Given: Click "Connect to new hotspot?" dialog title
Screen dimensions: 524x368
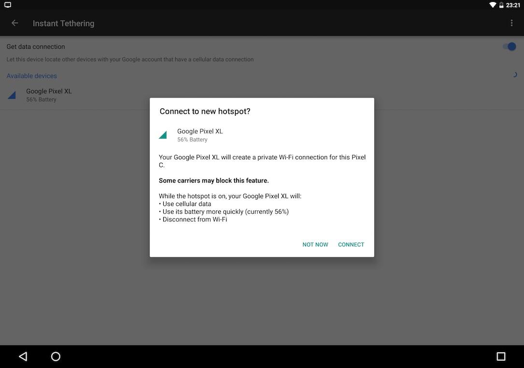Looking at the screenshot, I should click(x=205, y=111).
